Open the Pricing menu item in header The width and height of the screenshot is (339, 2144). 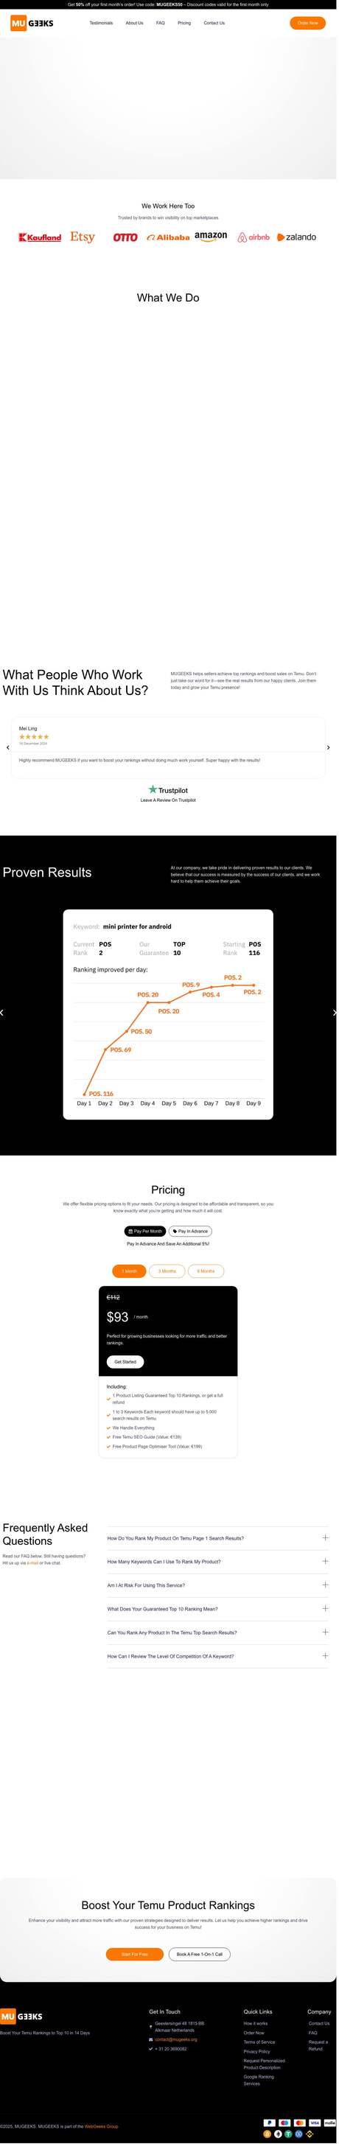click(185, 24)
